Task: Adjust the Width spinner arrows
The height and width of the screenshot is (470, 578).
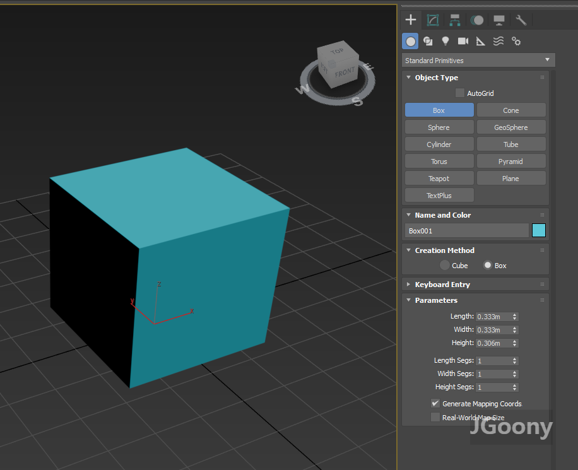Action: coord(515,329)
